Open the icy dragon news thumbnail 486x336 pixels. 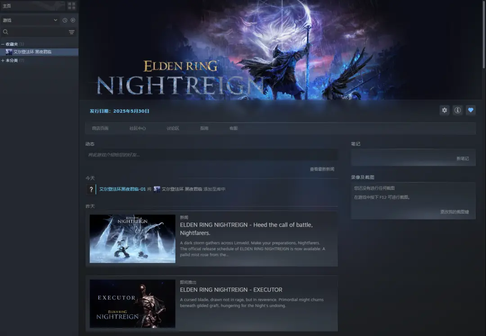click(132, 239)
